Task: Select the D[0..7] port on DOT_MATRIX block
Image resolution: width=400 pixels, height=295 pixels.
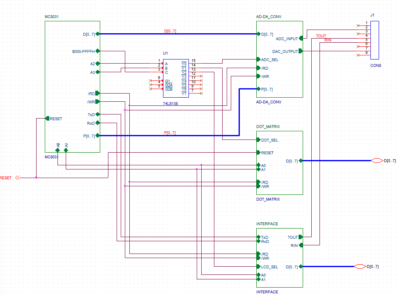Action: pos(301,161)
